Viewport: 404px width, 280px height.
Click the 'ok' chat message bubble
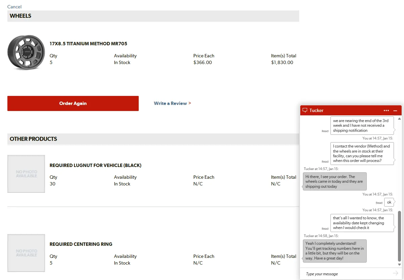pyautogui.click(x=389, y=202)
